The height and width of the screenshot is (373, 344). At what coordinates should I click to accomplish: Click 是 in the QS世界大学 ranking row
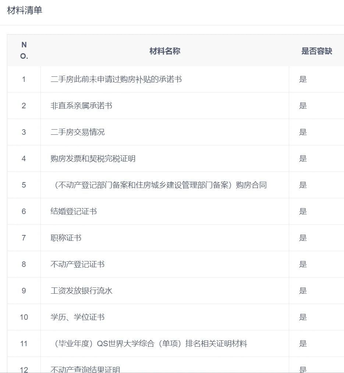coord(303,343)
